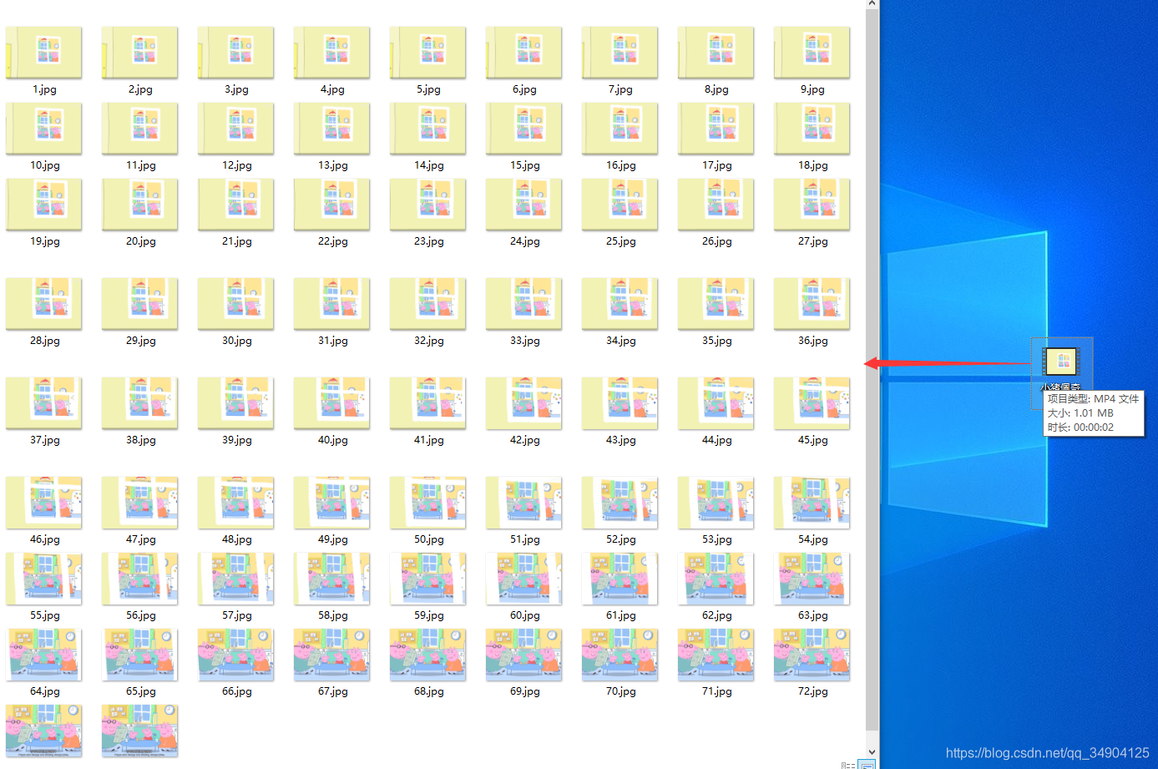
Task: Click the file name 48.jpg
Action: pyautogui.click(x=237, y=539)
